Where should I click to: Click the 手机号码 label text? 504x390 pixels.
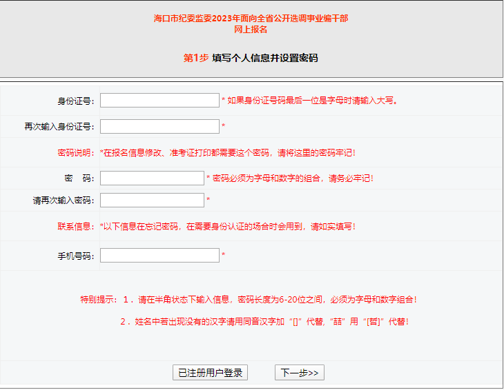(75, 256)
